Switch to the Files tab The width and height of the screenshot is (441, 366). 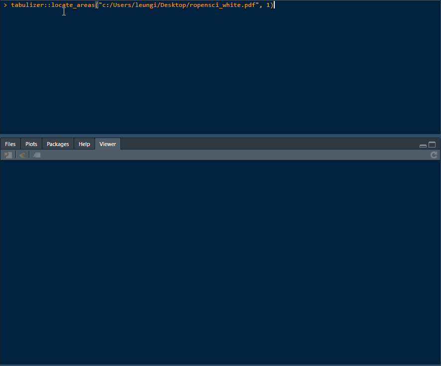pyautogui.click(x=10, y=144)
